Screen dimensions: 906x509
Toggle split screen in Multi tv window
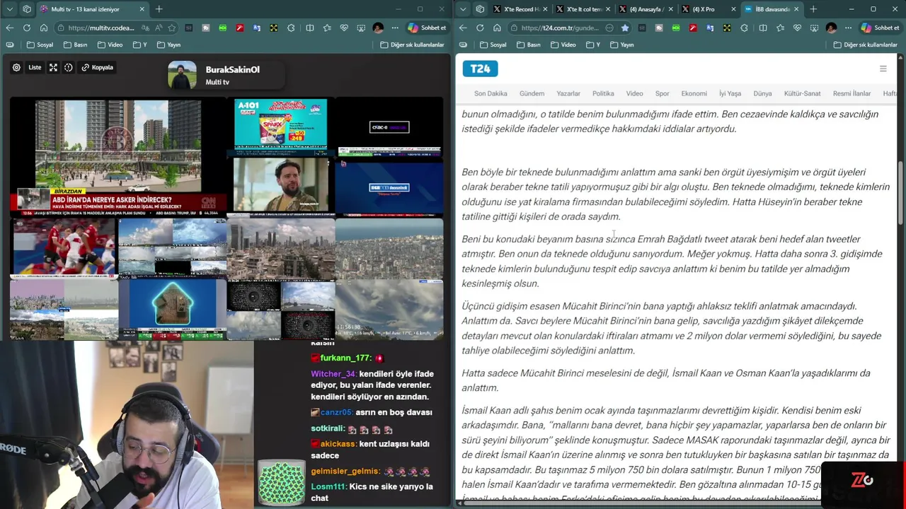tap(310, 28)
